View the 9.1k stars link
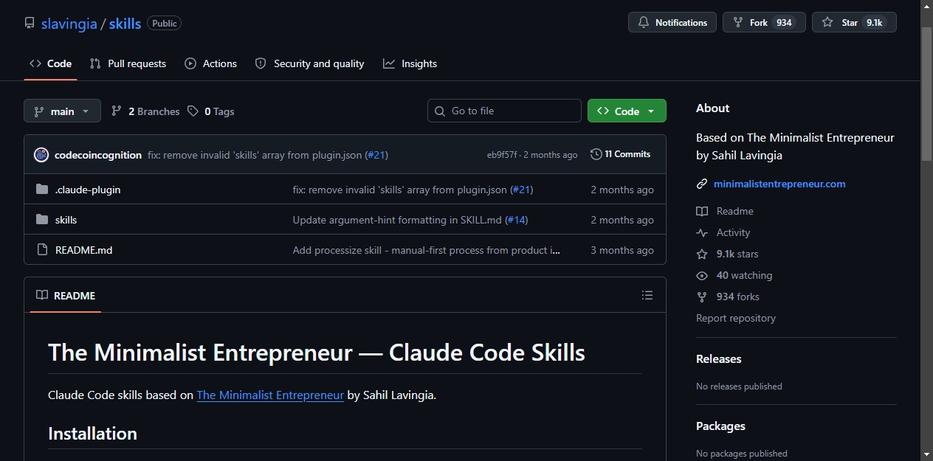 pyautogui.click(x=727, y=254)
